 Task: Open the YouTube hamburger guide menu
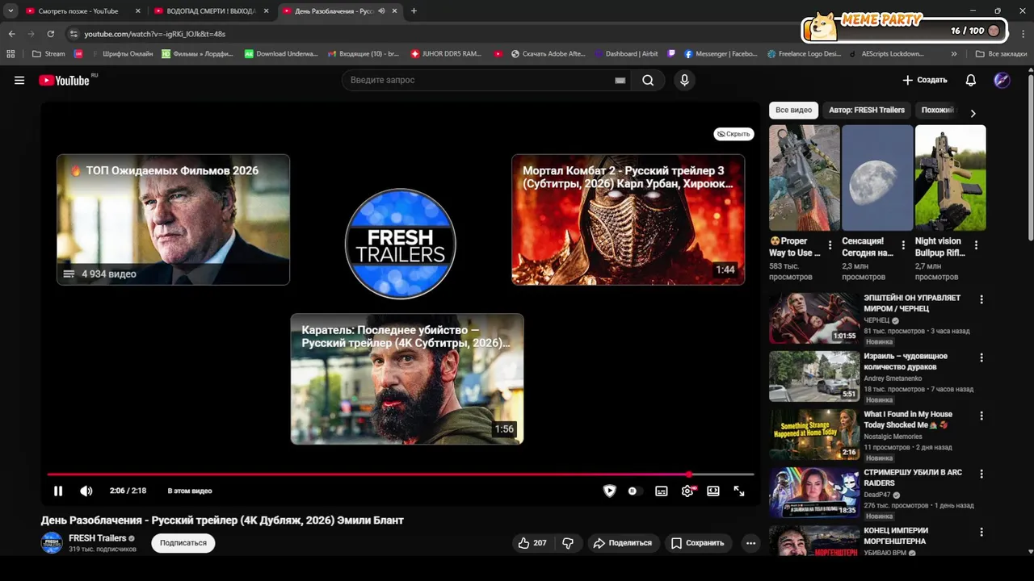click(19, 80)
